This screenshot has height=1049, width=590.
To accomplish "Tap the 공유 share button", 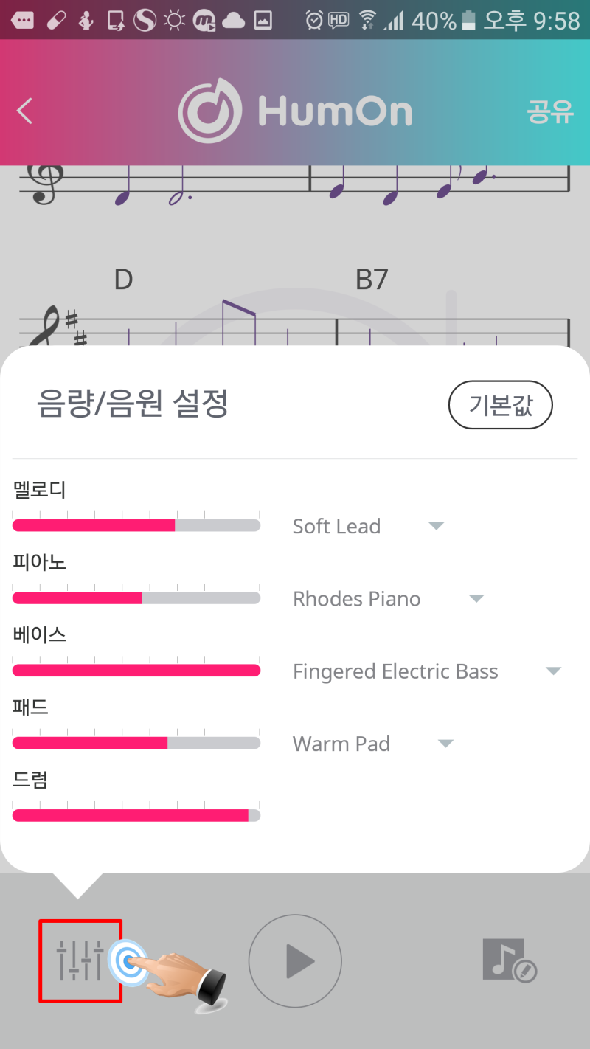I will pyautogui.click(x=549, y=111).
